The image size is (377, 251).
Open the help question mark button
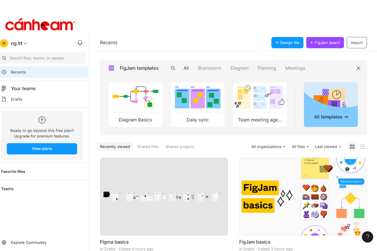coord(368,237)
